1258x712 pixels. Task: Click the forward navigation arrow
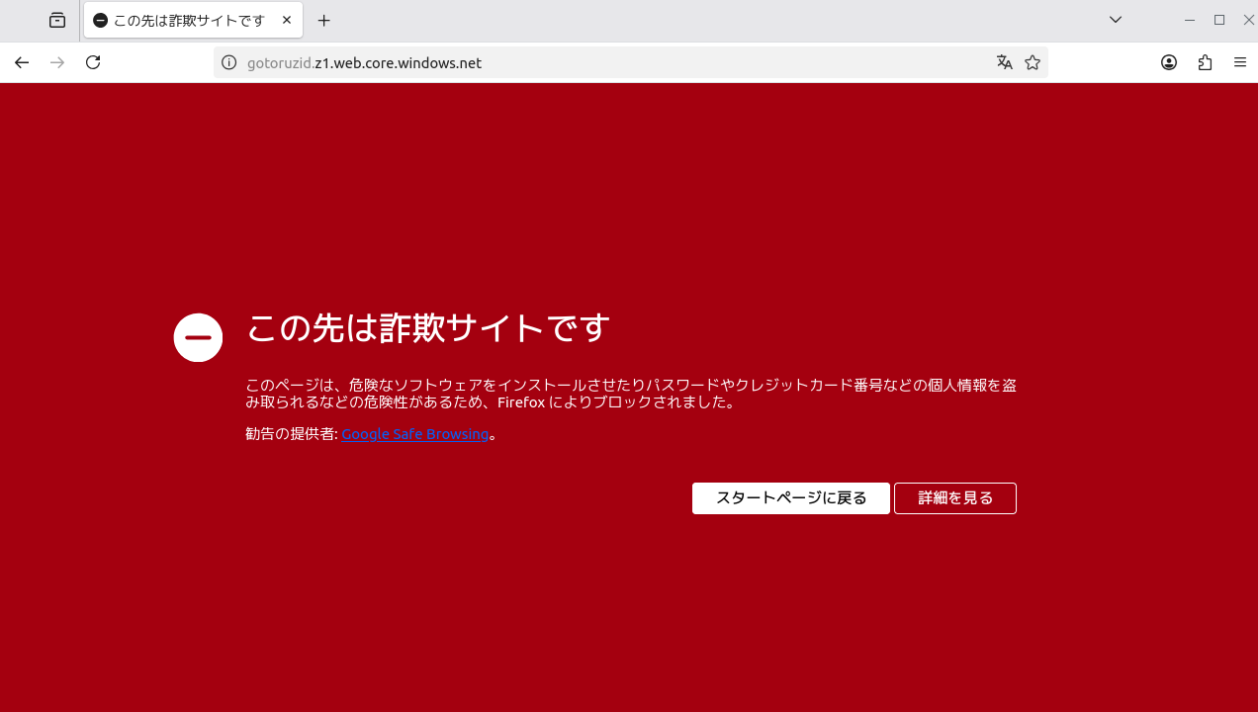(57, 62)
